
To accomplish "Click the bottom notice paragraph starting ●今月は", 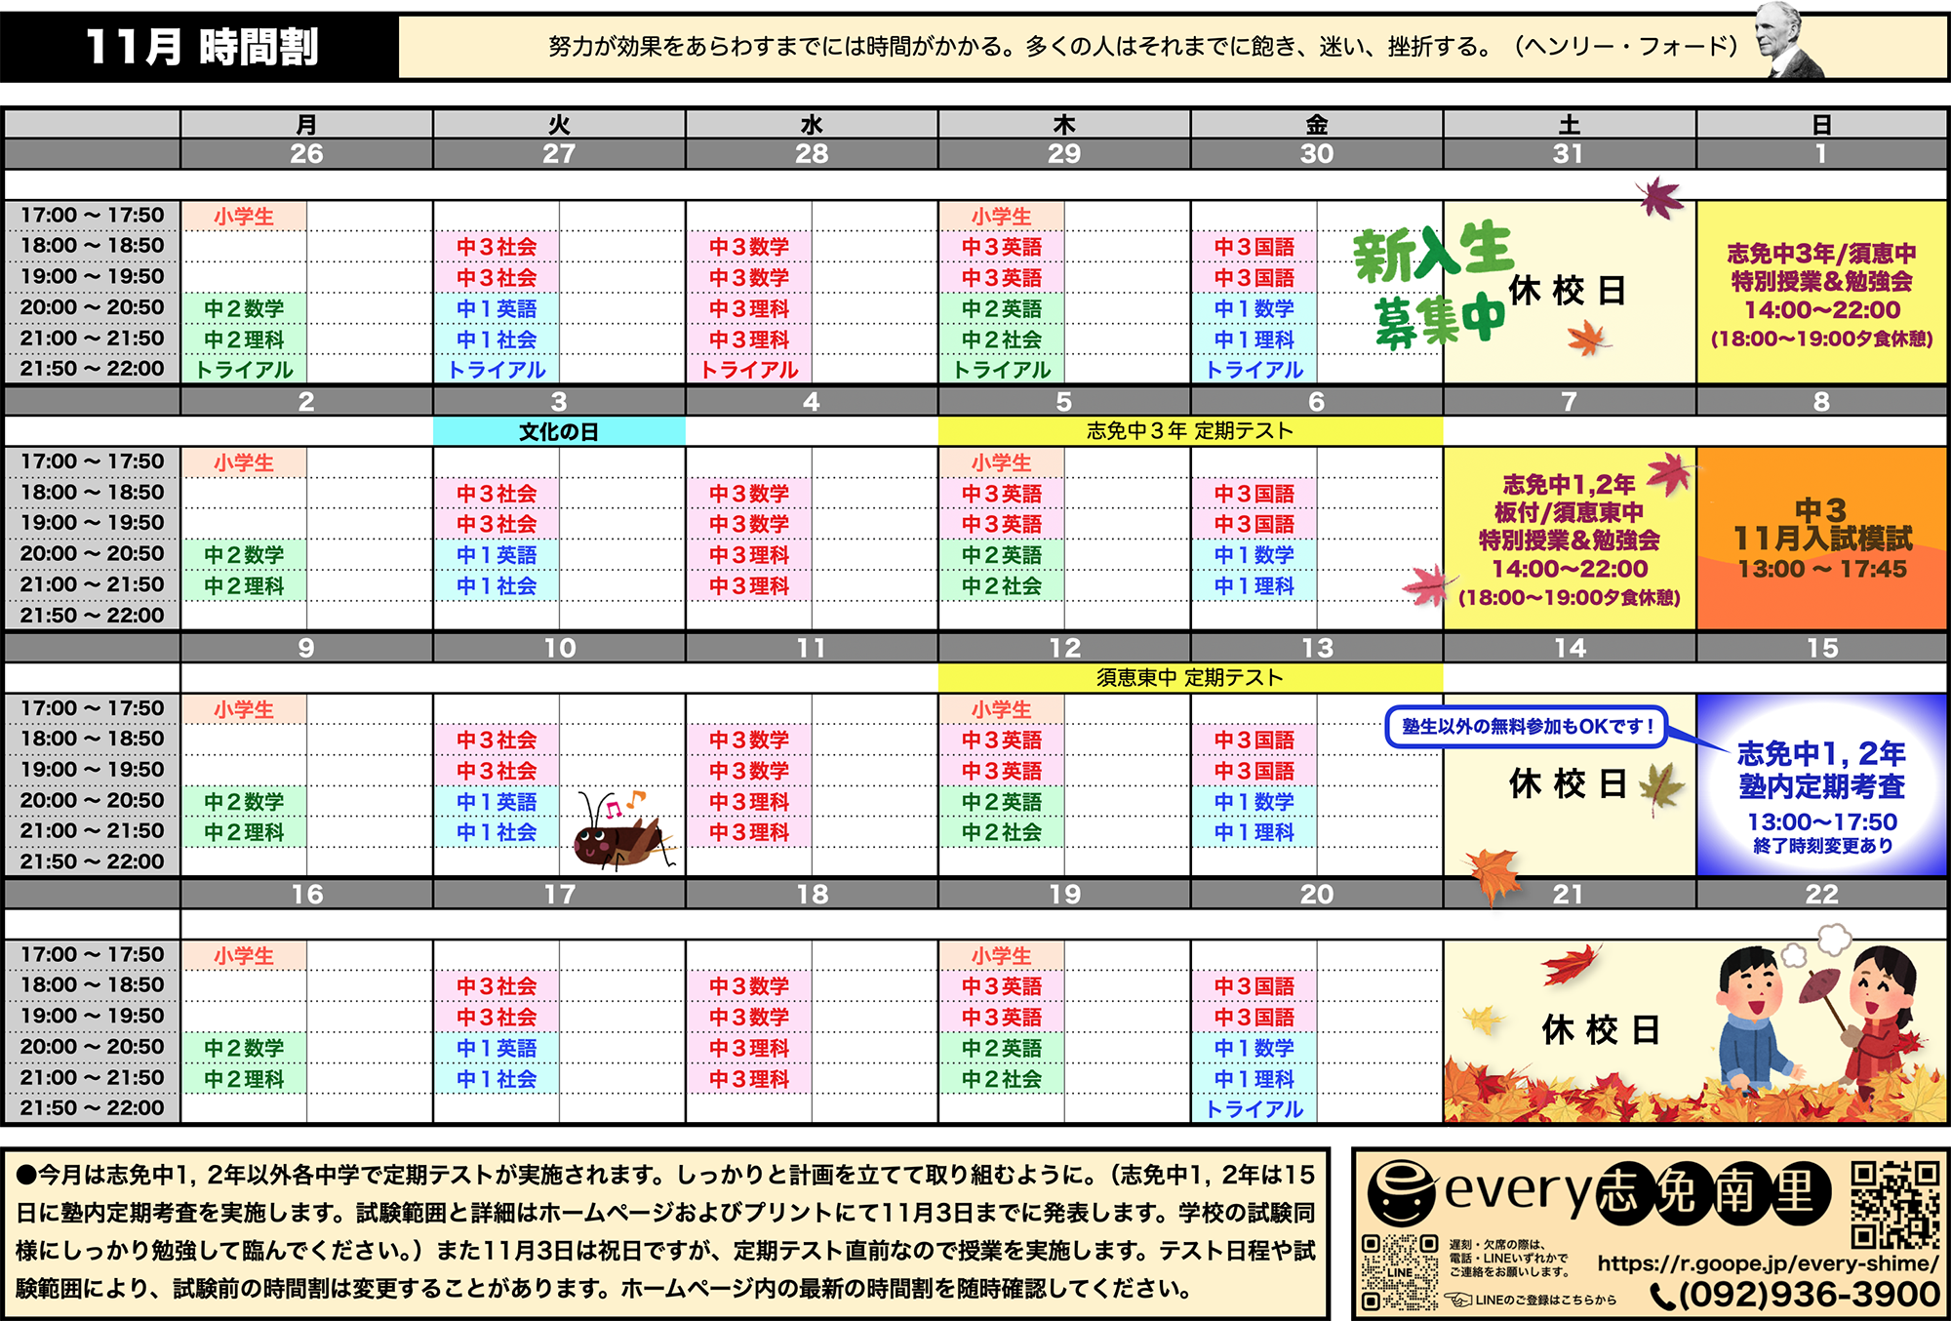I will coord(665,1232).
